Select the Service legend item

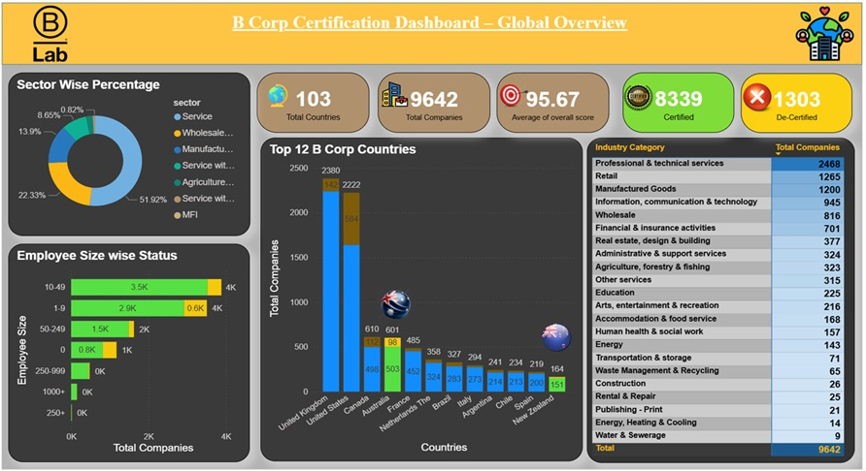point(197,117)
